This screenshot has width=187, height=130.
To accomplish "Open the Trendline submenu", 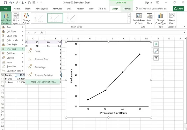I will tap(13, 66).
